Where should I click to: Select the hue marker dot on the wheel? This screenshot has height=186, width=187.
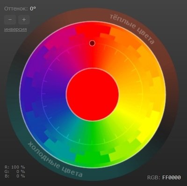pyautogui.click(x=92, y=43)
